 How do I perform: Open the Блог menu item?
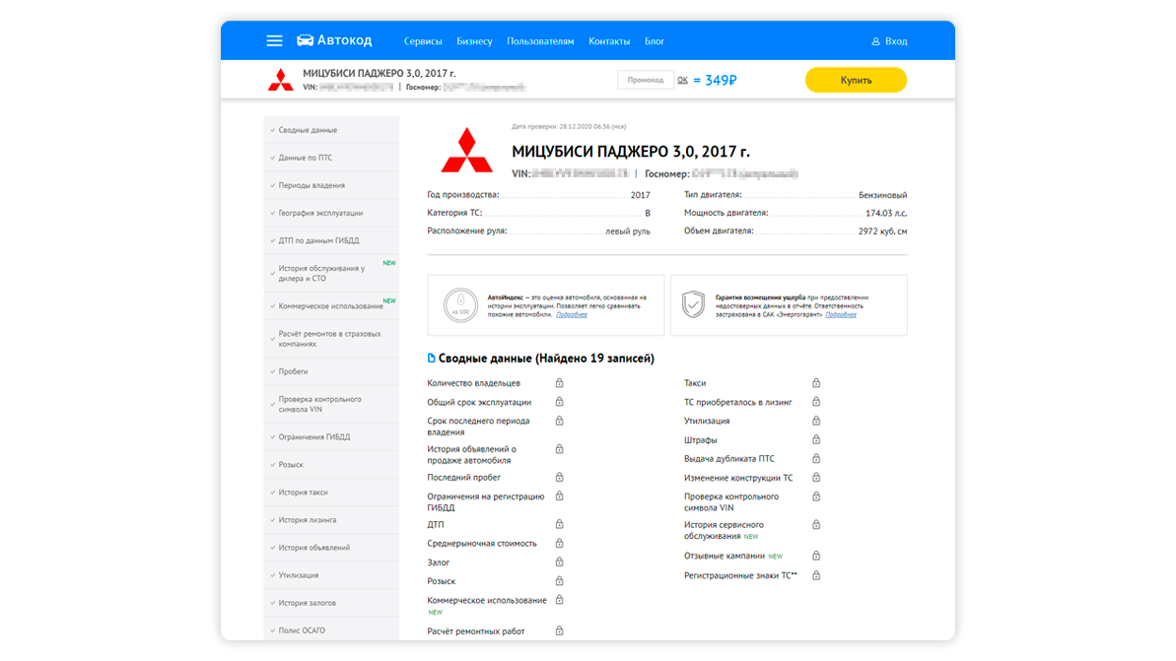(x=655, y=41)
